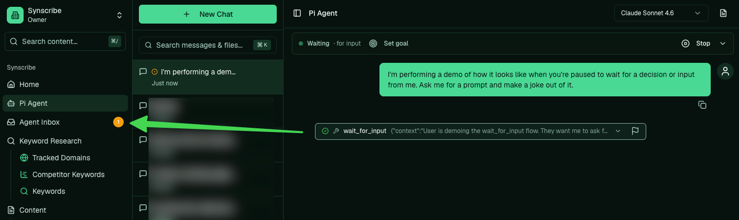Open Keyword Research section
The width and height of the screenshot is (739, 220).
[65, 141]
